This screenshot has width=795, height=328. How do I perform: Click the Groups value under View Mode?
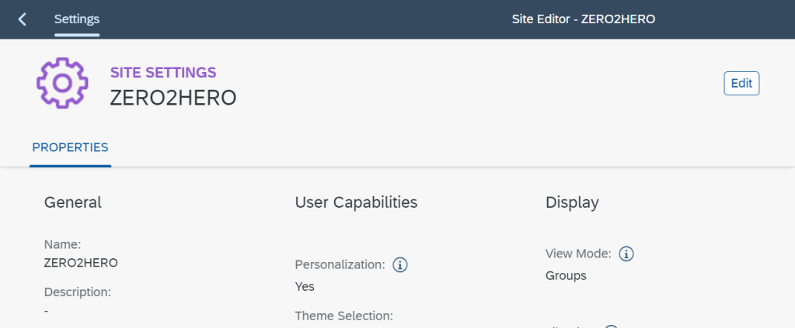click(566, 275)
